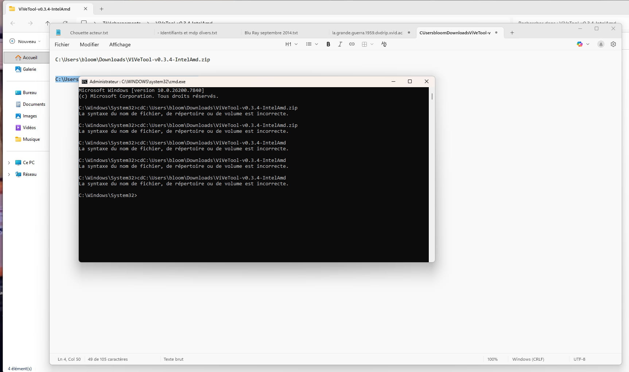Open the Musique folder in sidebar

28,139
